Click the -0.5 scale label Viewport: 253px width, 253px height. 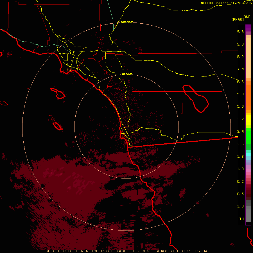[x=239, y=194]
